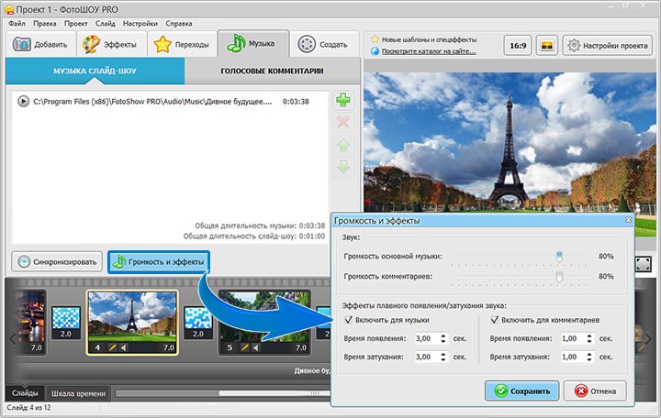Viewport: 661px width, 418px height.
Task: Click the Синхронизировать button
Action: pyautogui.click(x=57, y=262)
